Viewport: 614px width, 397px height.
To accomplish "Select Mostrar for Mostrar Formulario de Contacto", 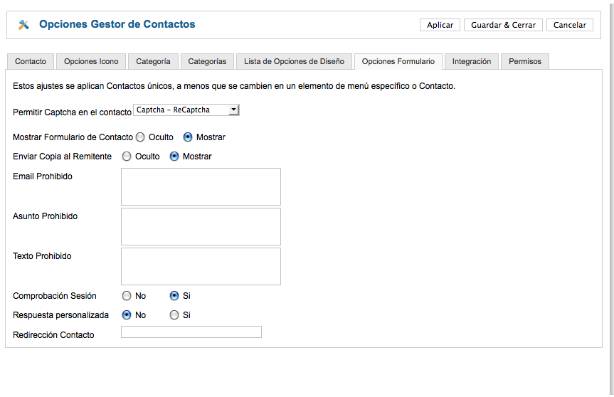I will click(x=188, y=137).
